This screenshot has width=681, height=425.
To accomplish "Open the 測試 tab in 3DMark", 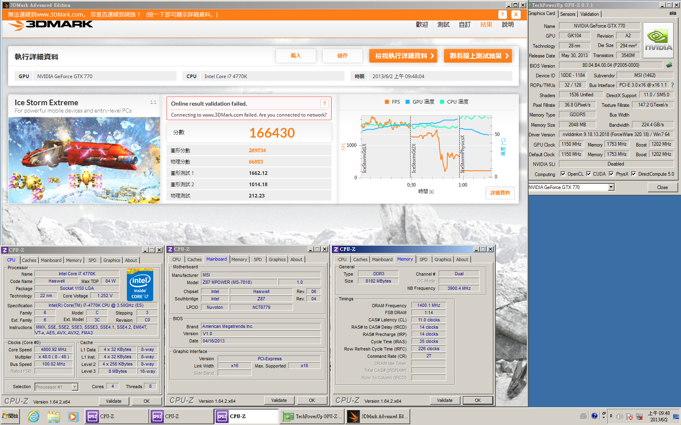I will pos(443,25).
